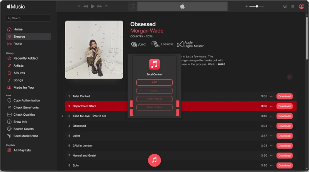Open Radio in the sidebar
The height and width of the screenshot is (172, 309).
tap(28, 44)
